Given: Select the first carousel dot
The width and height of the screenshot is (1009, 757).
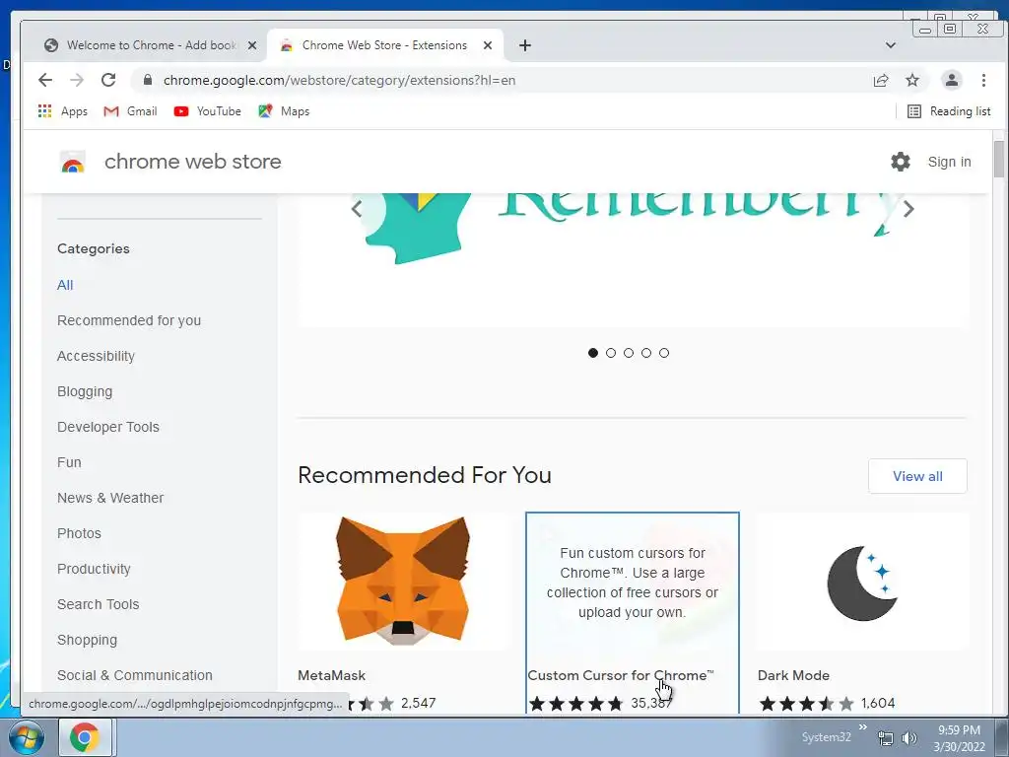Looking at the screenshot, I should click(x=592, y=353).
